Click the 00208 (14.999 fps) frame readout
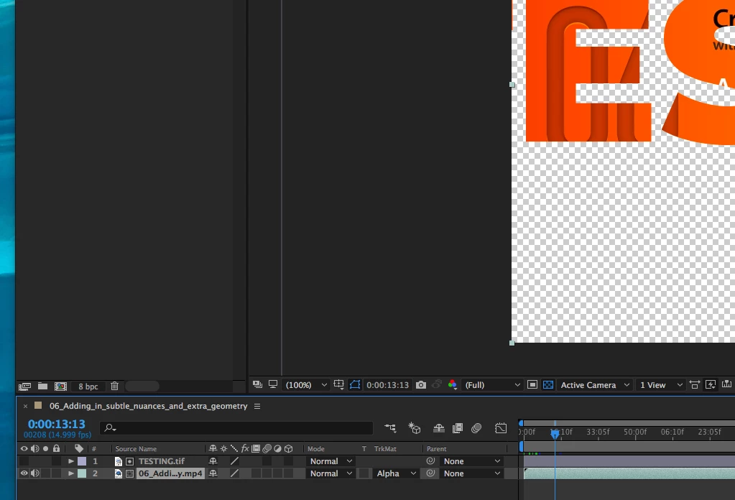 click(x=57, y=435)
